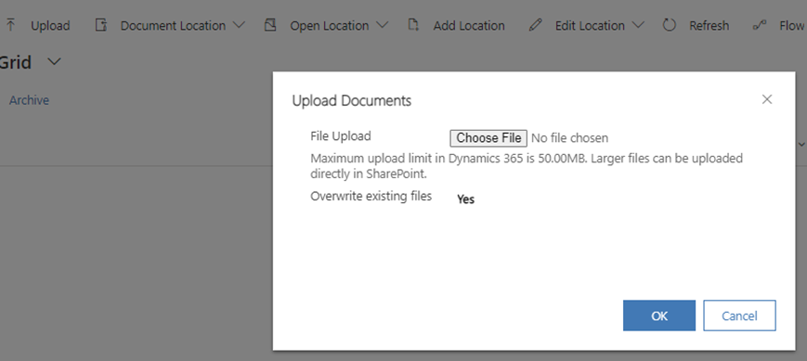Click the Add Location document icon

point(413,25)
